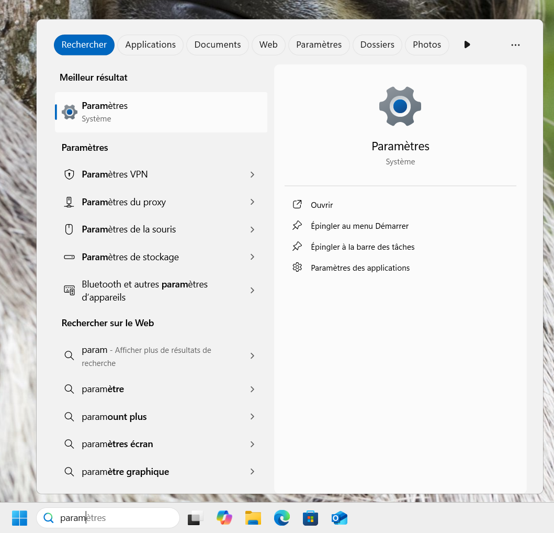Switch to the Applications filter tab
The image size is (554, 533).
pos(150,45)
